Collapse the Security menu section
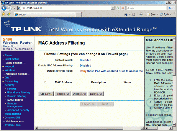 (9, 85)
